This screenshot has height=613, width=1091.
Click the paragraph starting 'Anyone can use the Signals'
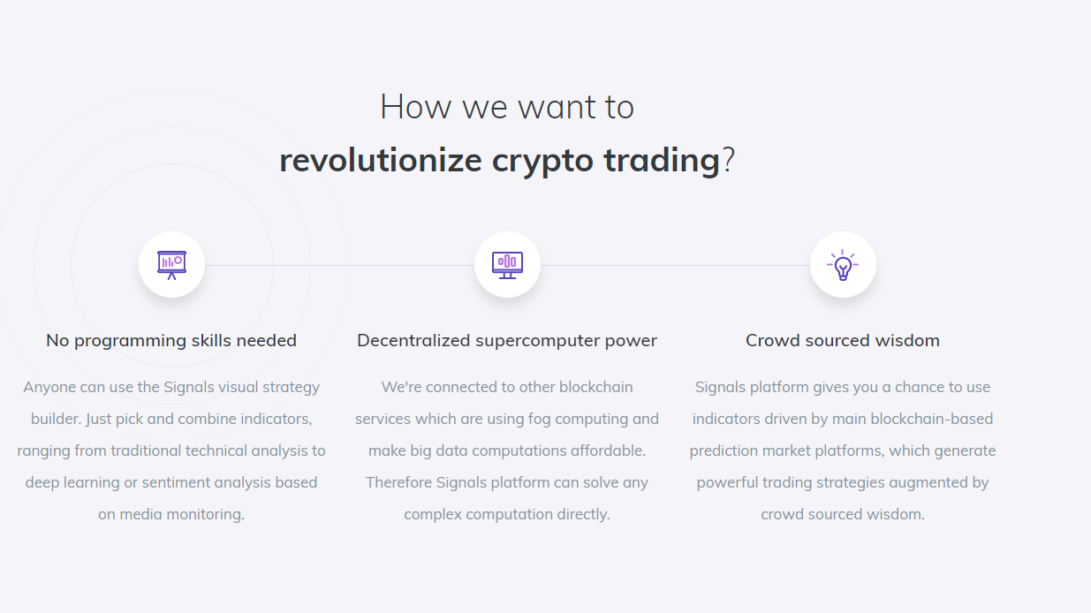pyautogui.click(x=171, y=450)
